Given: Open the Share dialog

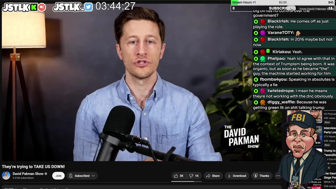Looking at the screenshot, I should [213, 176].
